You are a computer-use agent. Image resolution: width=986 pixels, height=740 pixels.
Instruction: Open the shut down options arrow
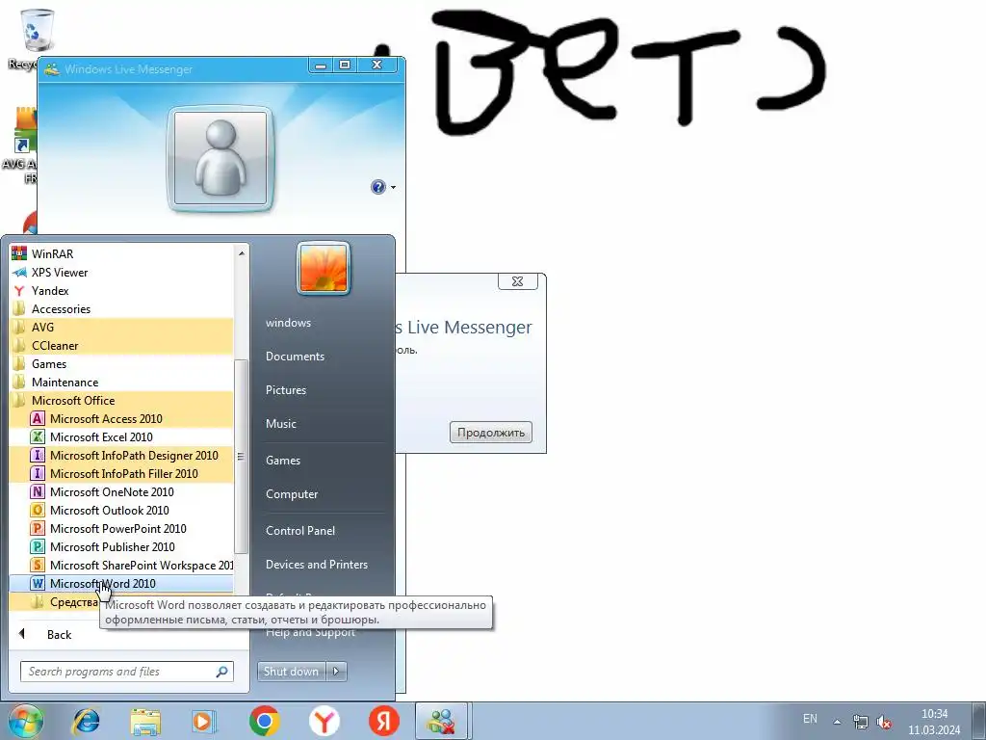[336, 672]
